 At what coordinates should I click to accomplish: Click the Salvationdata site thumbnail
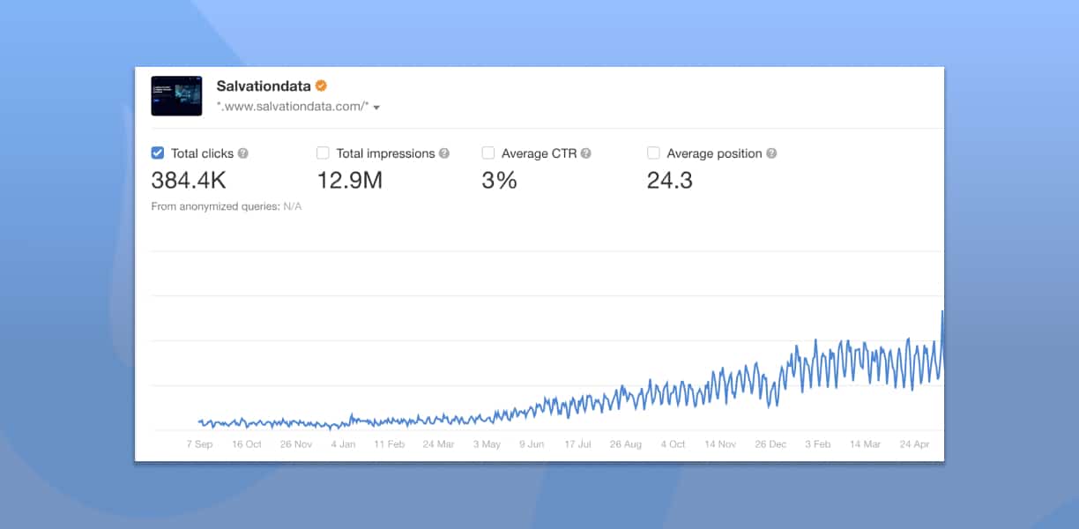[x=176, y=96]
